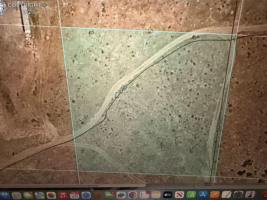
Task: Open the Pages app in the Dock
Action: tap(215, 194)
